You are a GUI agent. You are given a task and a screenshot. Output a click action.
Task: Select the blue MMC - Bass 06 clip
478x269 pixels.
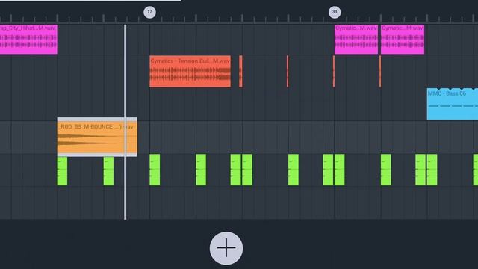453,104
